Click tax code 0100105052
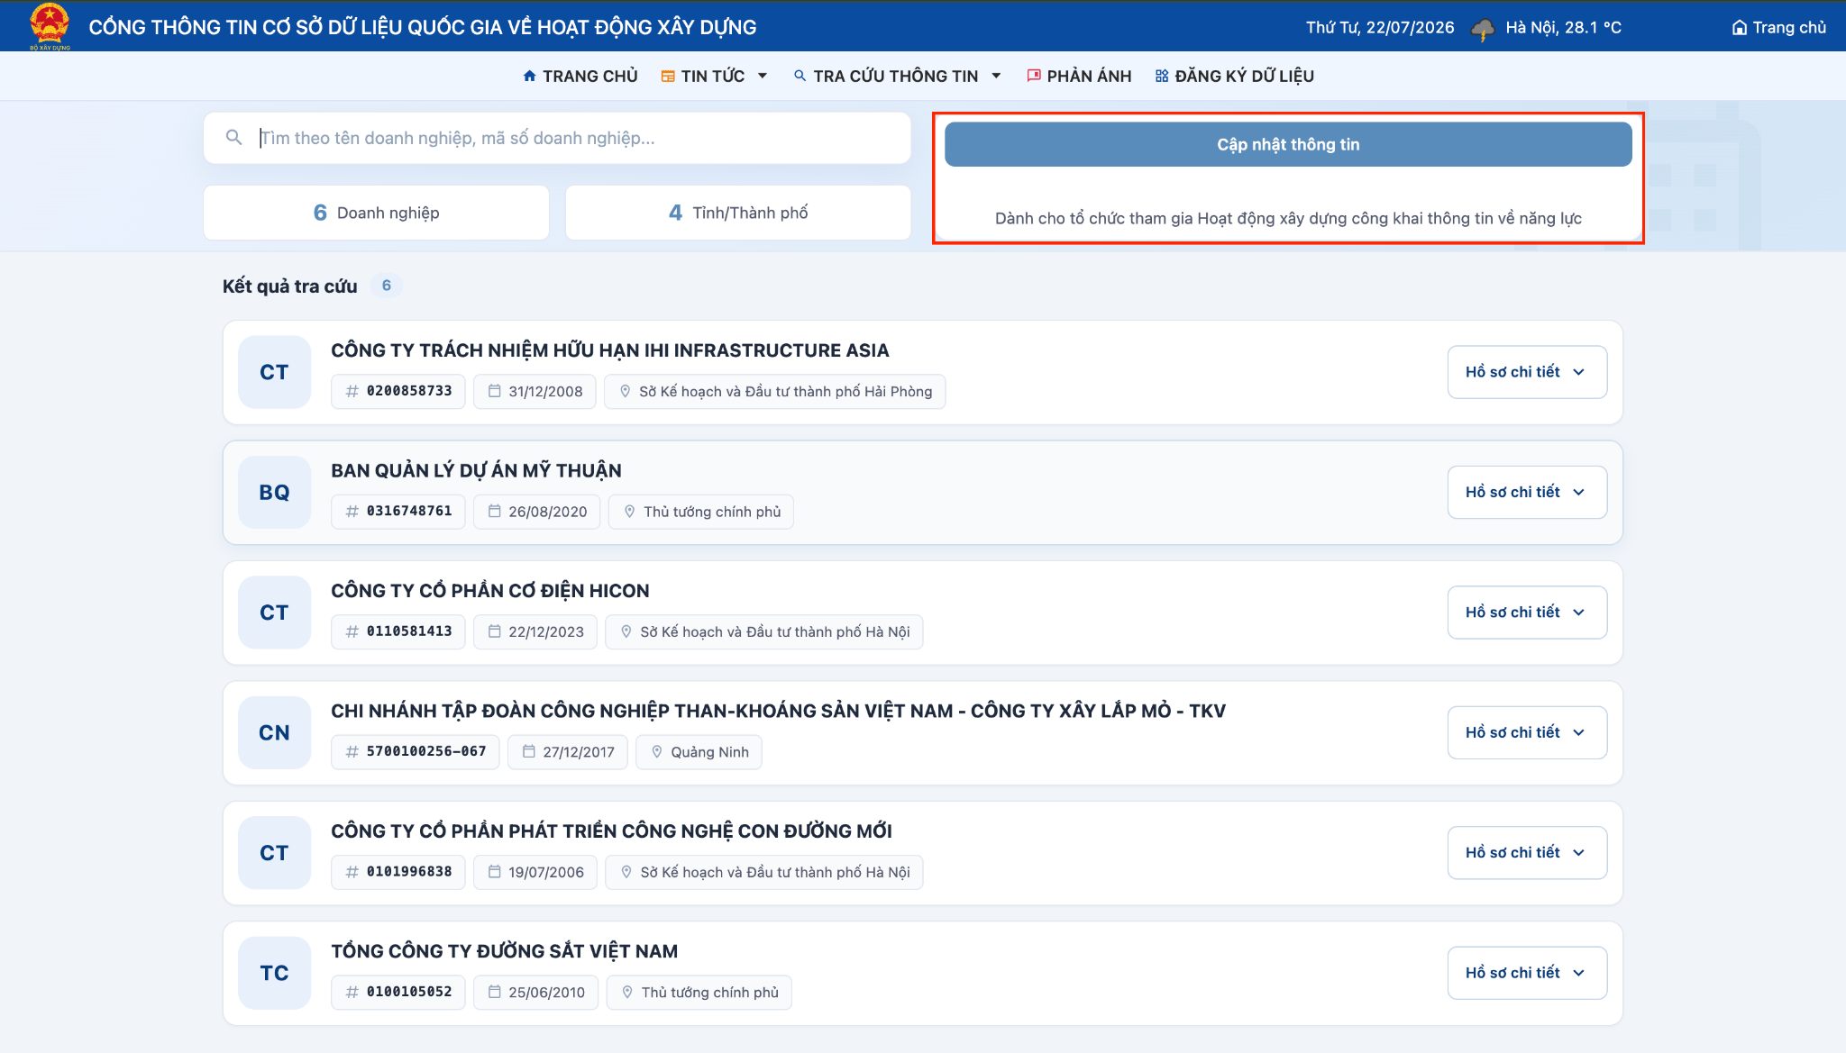This screenshot has width=1846, height=1053. click(x=398, y=992)
